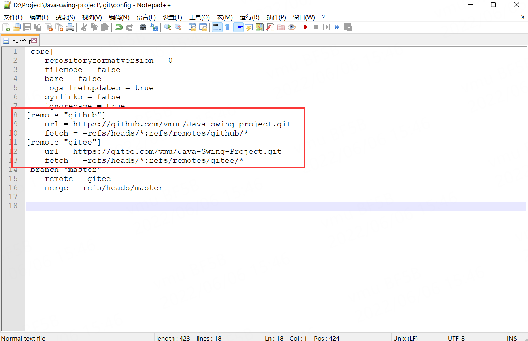The height and width of the screenshot is (341, 528).
Task: Run macro multiple times icon
Action: [x=337, y=27]
